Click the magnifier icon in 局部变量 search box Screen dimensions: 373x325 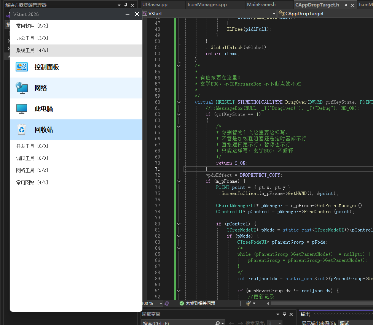[x=217, y=323]
